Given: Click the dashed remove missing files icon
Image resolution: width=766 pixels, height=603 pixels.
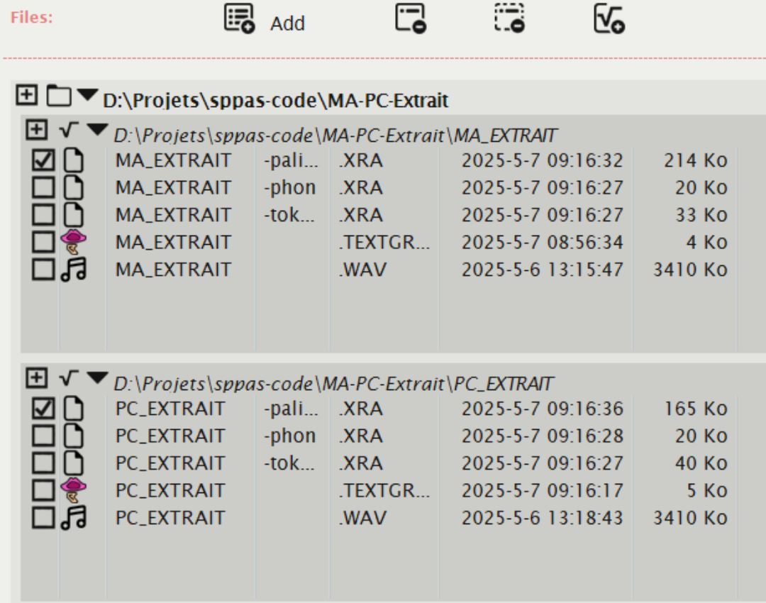Looking at the screenshot, I should click(509, 18).
